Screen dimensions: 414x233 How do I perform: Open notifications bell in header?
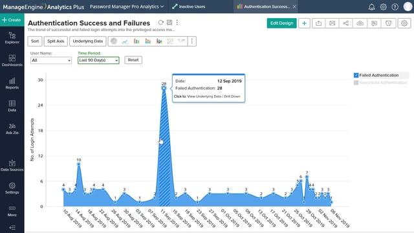[372, 7]
